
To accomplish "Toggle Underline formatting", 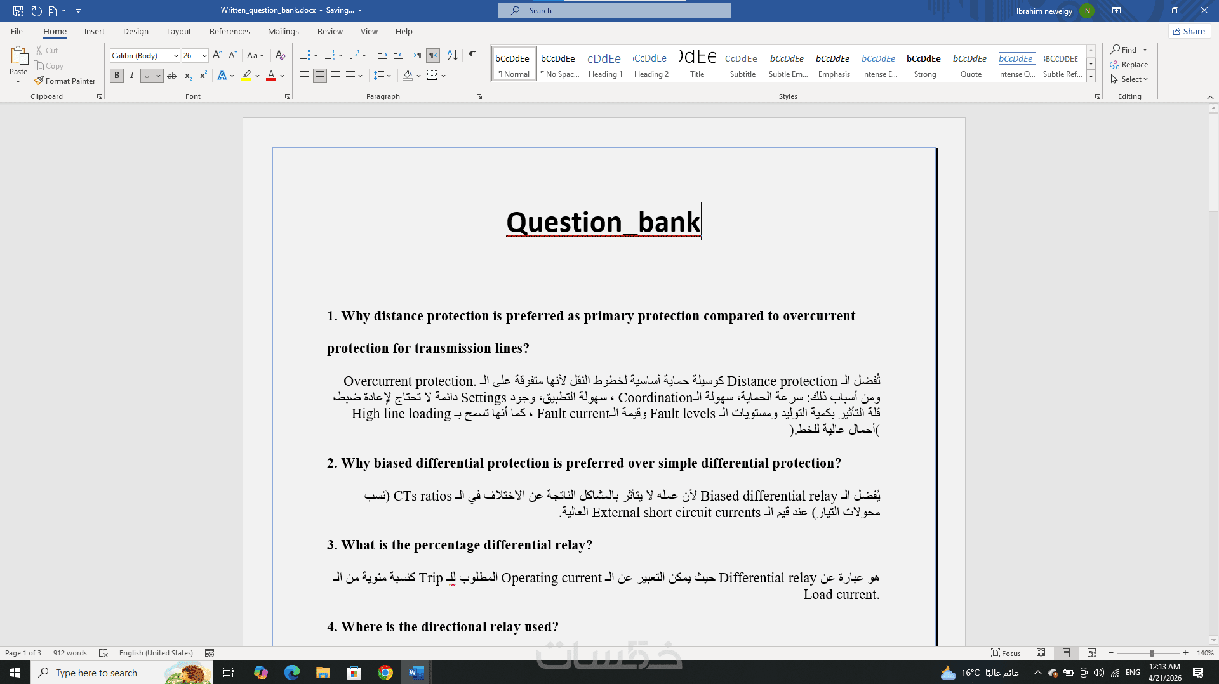I will click(x=147, y=76).
